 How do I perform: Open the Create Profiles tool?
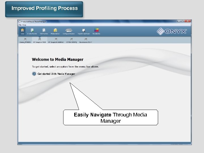tap(32, 31)
